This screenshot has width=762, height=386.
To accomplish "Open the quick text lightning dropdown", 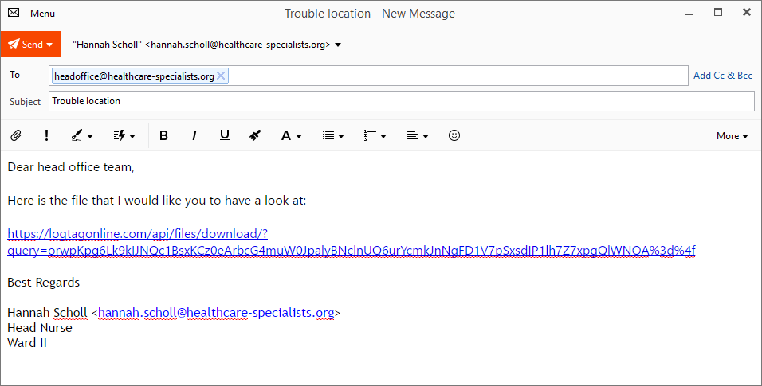I will pos(124,136).
